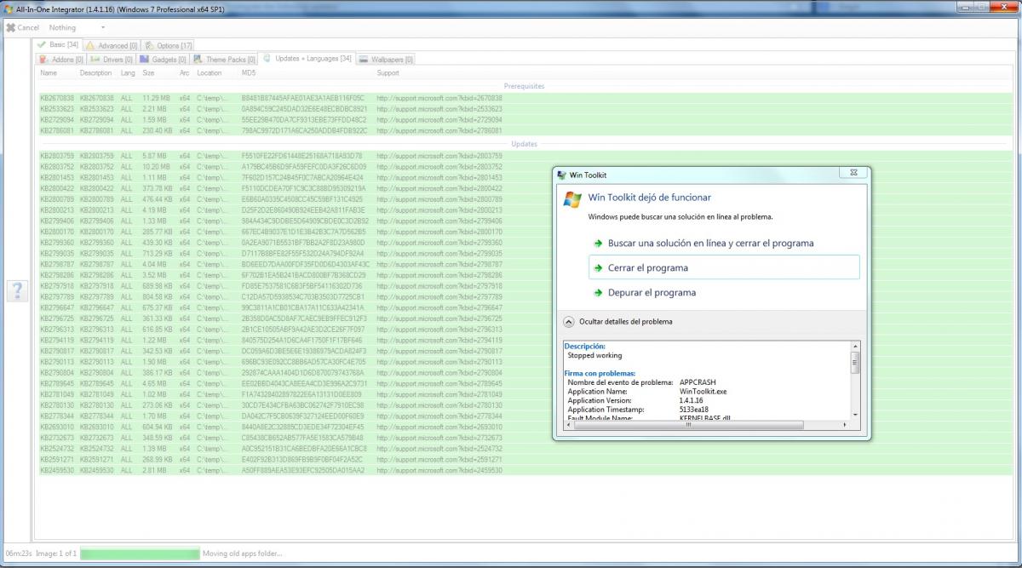Select the KB2803759 row name
The width and height of the screenshot is (1022, 568).
point(57,156)
